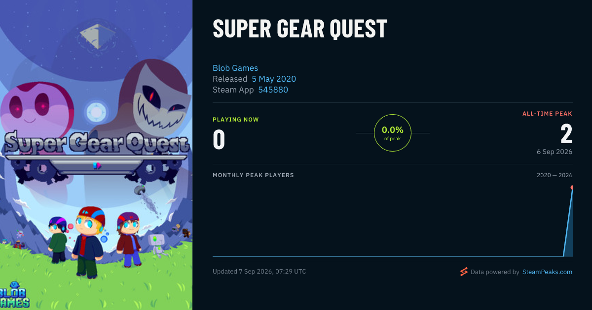Click the Super Gear Quest cover art

tap(96, 155)
